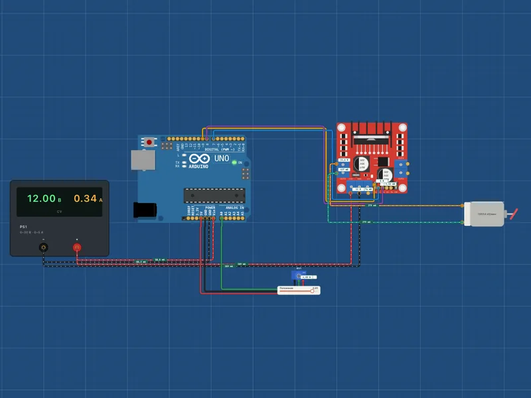Click the orange motor terminal on the DC motor
Screen dimensions: 531x398
click(462, 206)
